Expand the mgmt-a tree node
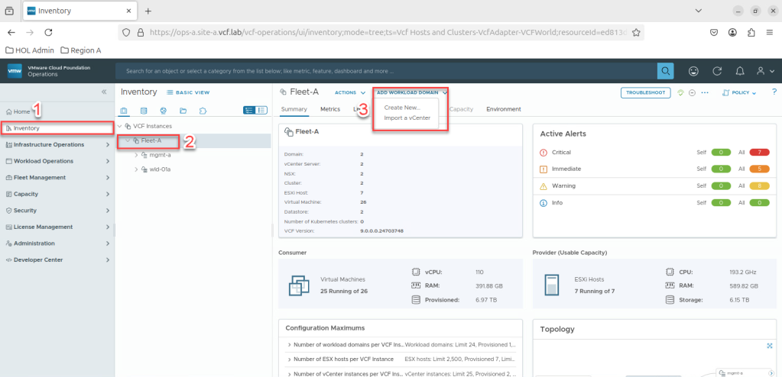 pos(135,156)
